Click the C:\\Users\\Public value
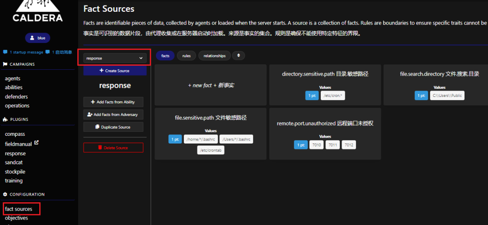 pos(447,96)
